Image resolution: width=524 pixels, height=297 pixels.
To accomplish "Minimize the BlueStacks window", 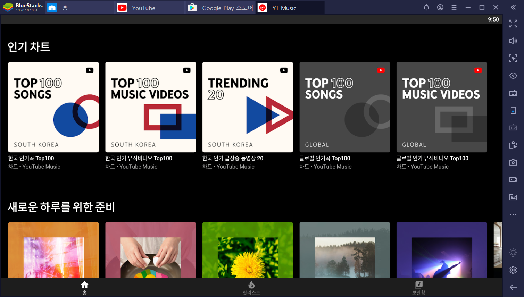I will click(468, 7).
